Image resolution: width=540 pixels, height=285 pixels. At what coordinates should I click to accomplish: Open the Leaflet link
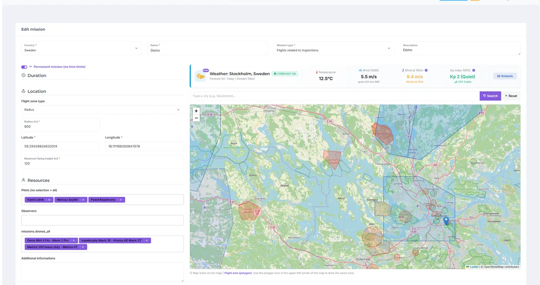pyautogui.click(x=474, y=267)
